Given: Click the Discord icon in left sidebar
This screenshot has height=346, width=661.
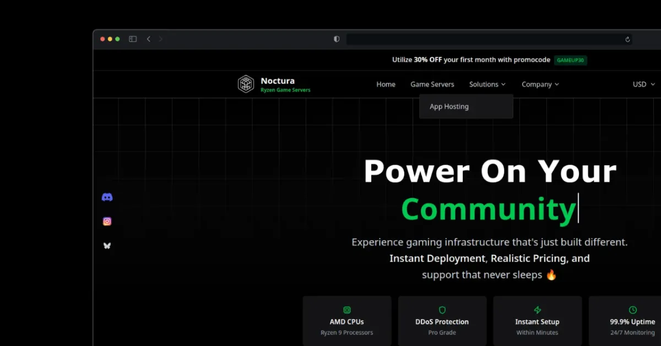Looking at the screenshot, I should coord(107,197).
